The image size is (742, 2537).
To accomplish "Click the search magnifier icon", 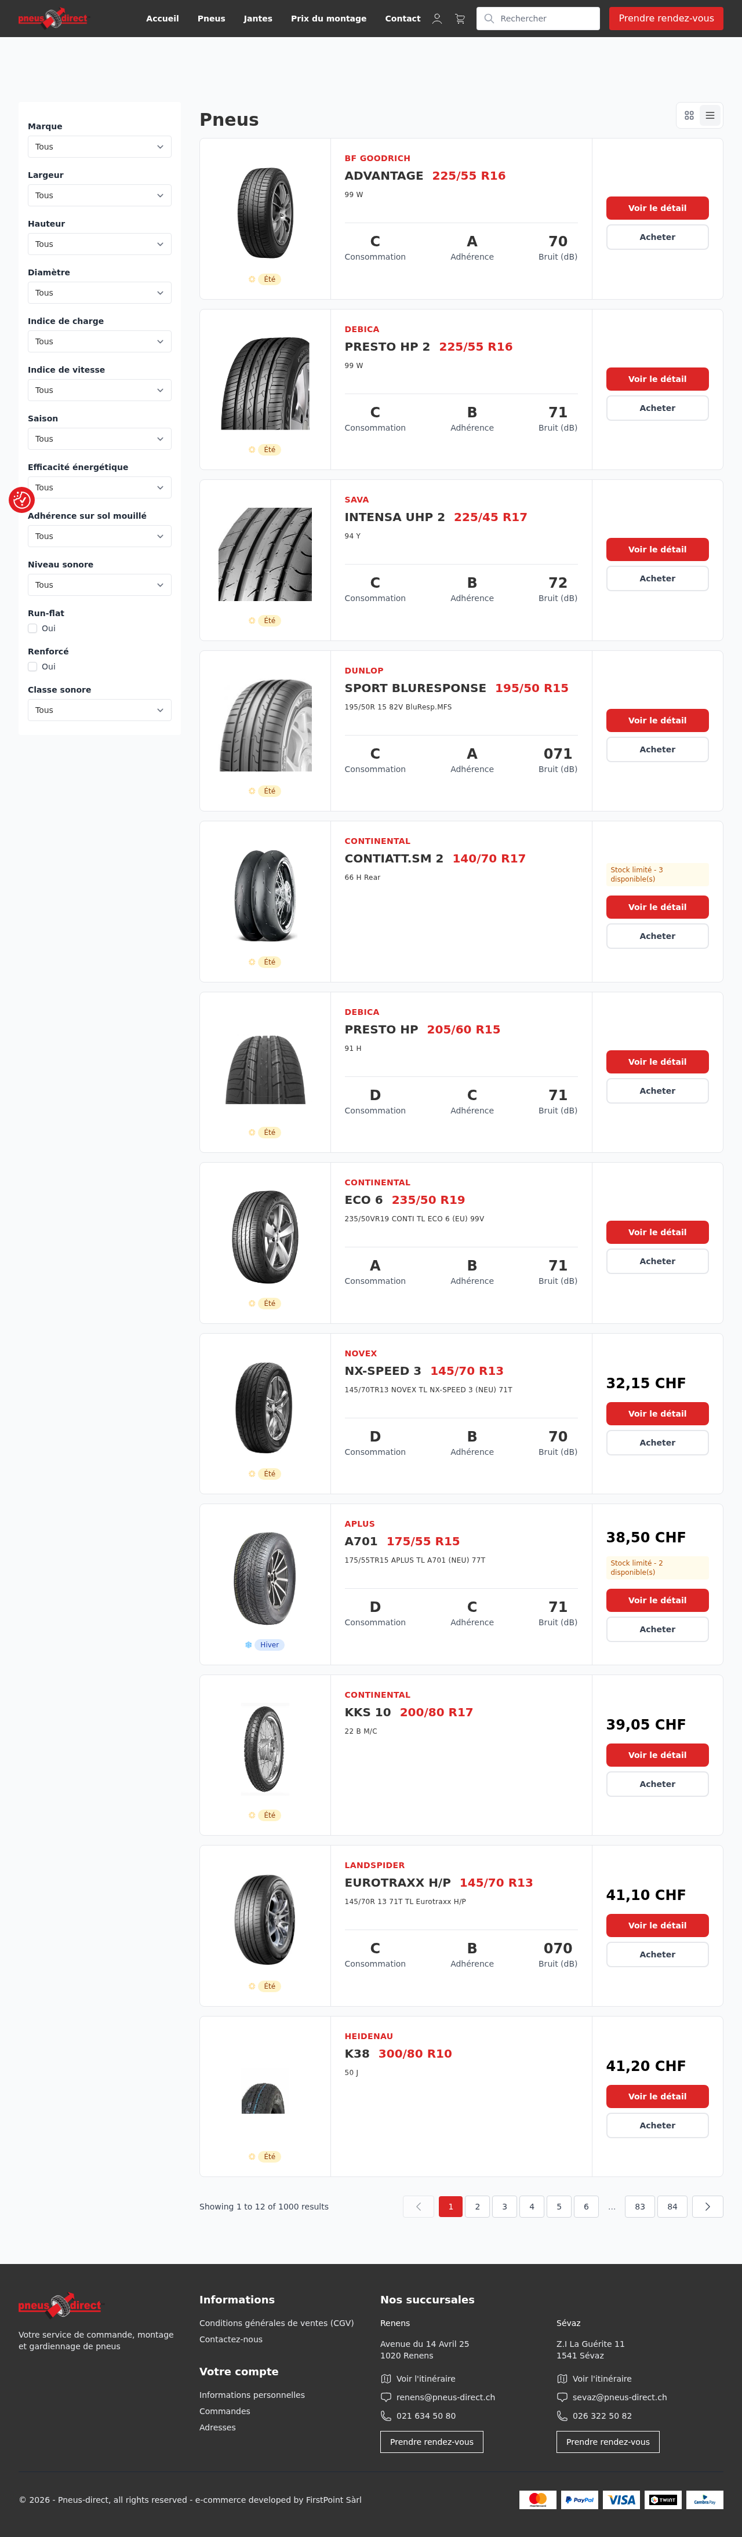I will point(490,18).
